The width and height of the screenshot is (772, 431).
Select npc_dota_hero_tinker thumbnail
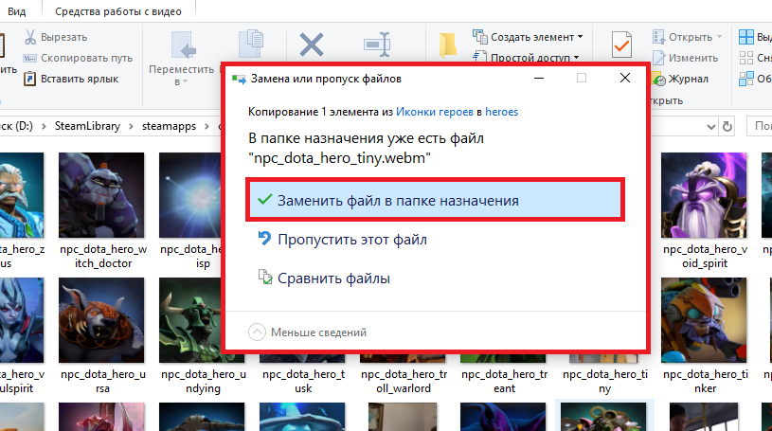pos(704,320)
